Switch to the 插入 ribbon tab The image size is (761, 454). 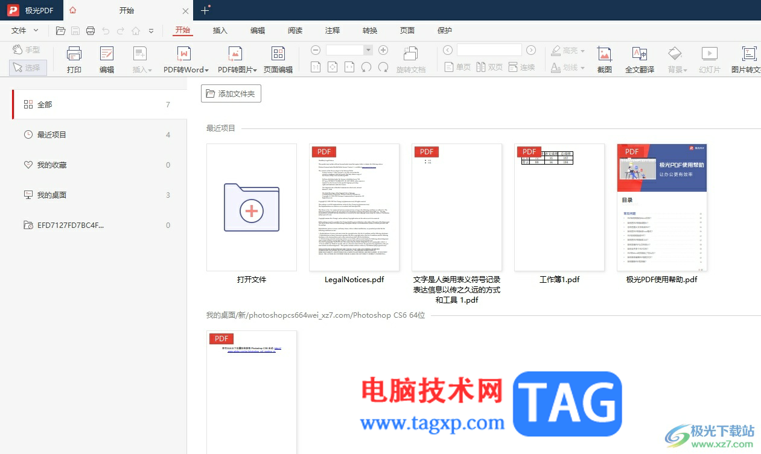coord(220,31)
